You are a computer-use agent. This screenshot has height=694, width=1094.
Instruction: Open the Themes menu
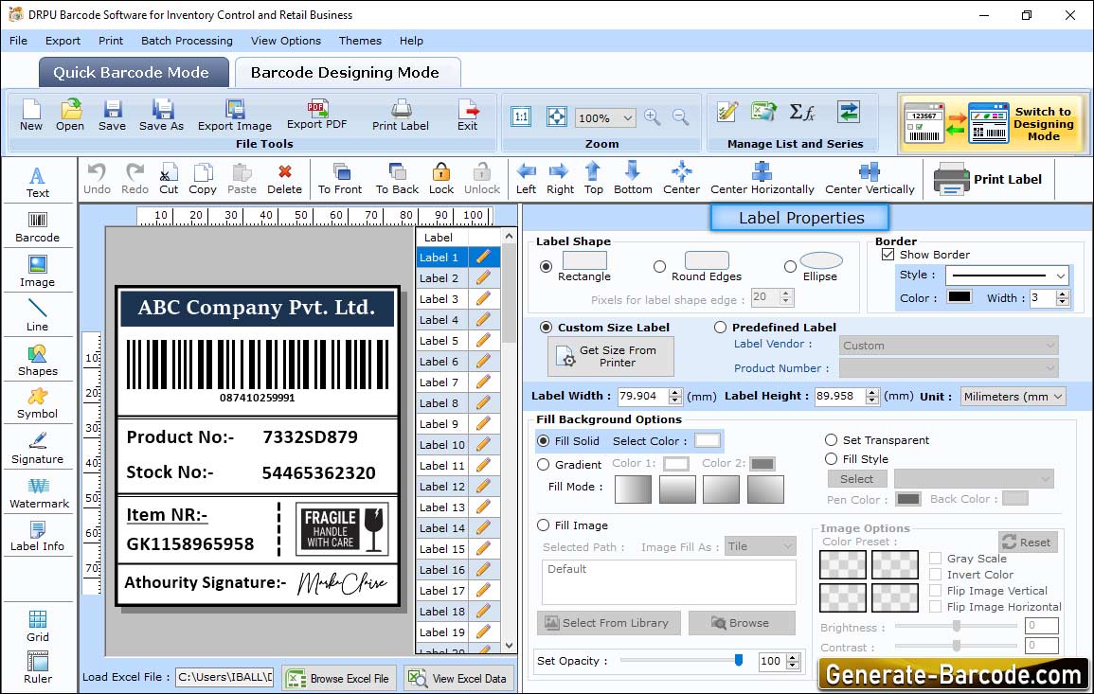click(x=360, y=41)
